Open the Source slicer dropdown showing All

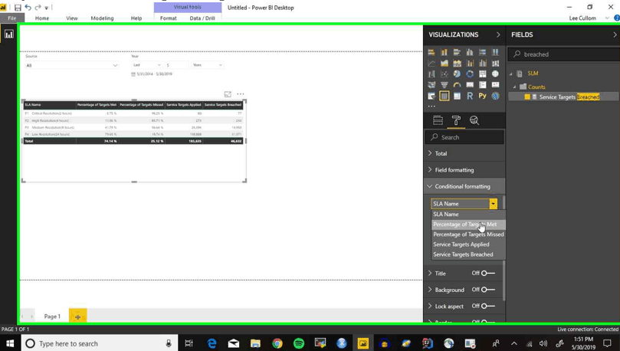(x=71, y=65)
